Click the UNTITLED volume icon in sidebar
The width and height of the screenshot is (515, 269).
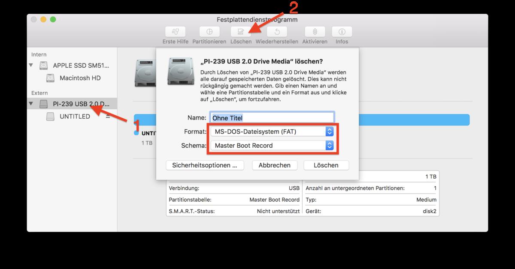pyautogui.click(x=51, y=117)
